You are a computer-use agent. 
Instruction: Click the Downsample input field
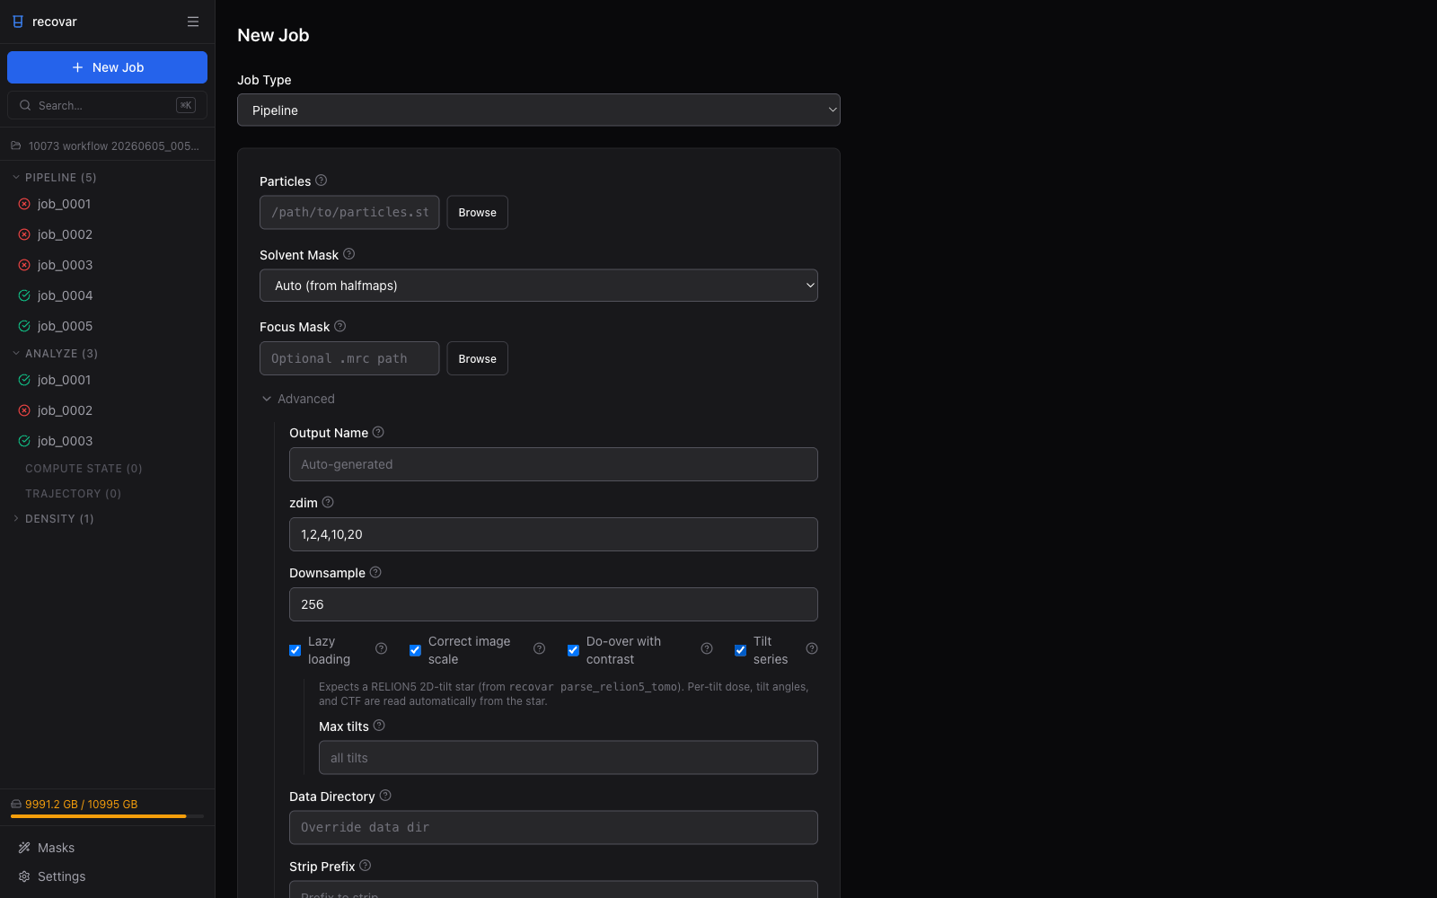click(x=553, y=604)
